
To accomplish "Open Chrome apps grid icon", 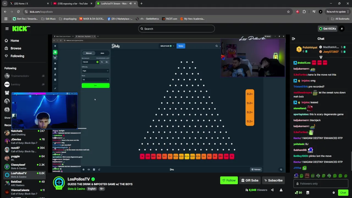I will coord(6,19).
